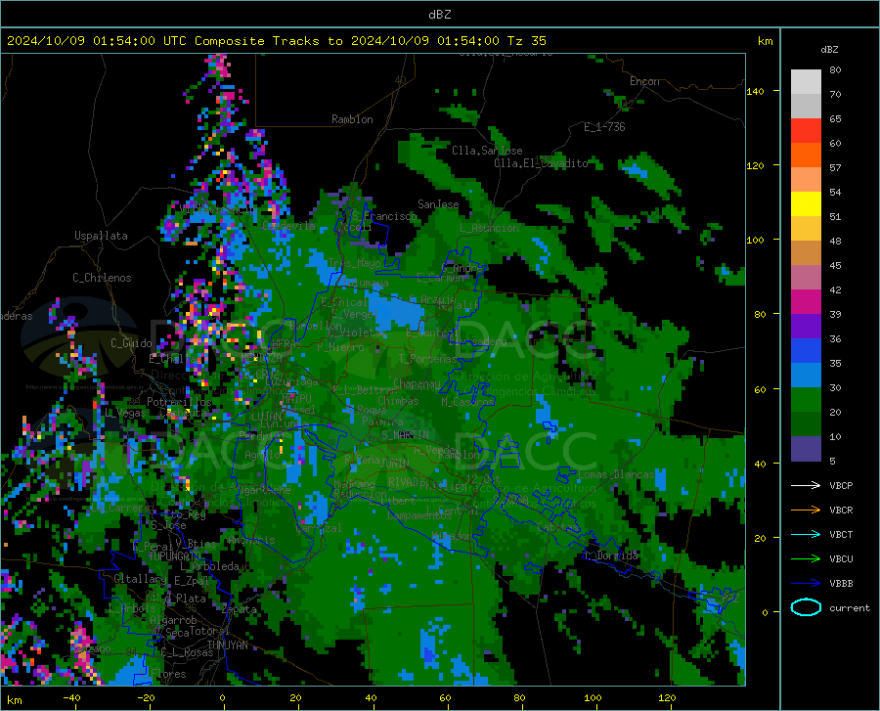Click the VBBB legend label
The image size is (880, 711).
point(841,584)
